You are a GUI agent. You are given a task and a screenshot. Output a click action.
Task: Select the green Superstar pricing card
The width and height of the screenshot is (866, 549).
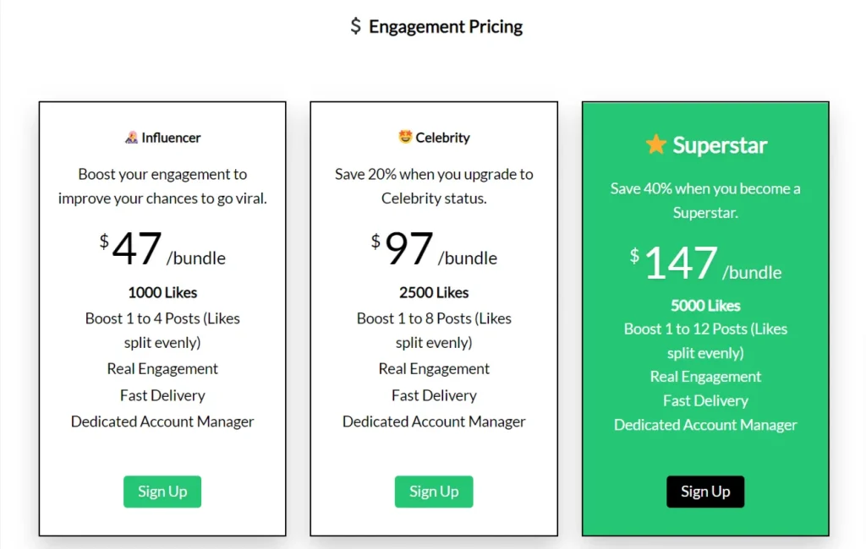[x=705, y=317]
